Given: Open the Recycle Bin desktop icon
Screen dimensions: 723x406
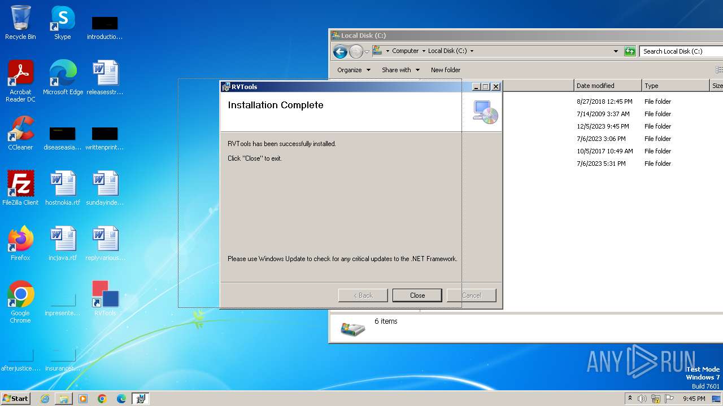Looking at the screenshot, I should [x=20, y=23].
